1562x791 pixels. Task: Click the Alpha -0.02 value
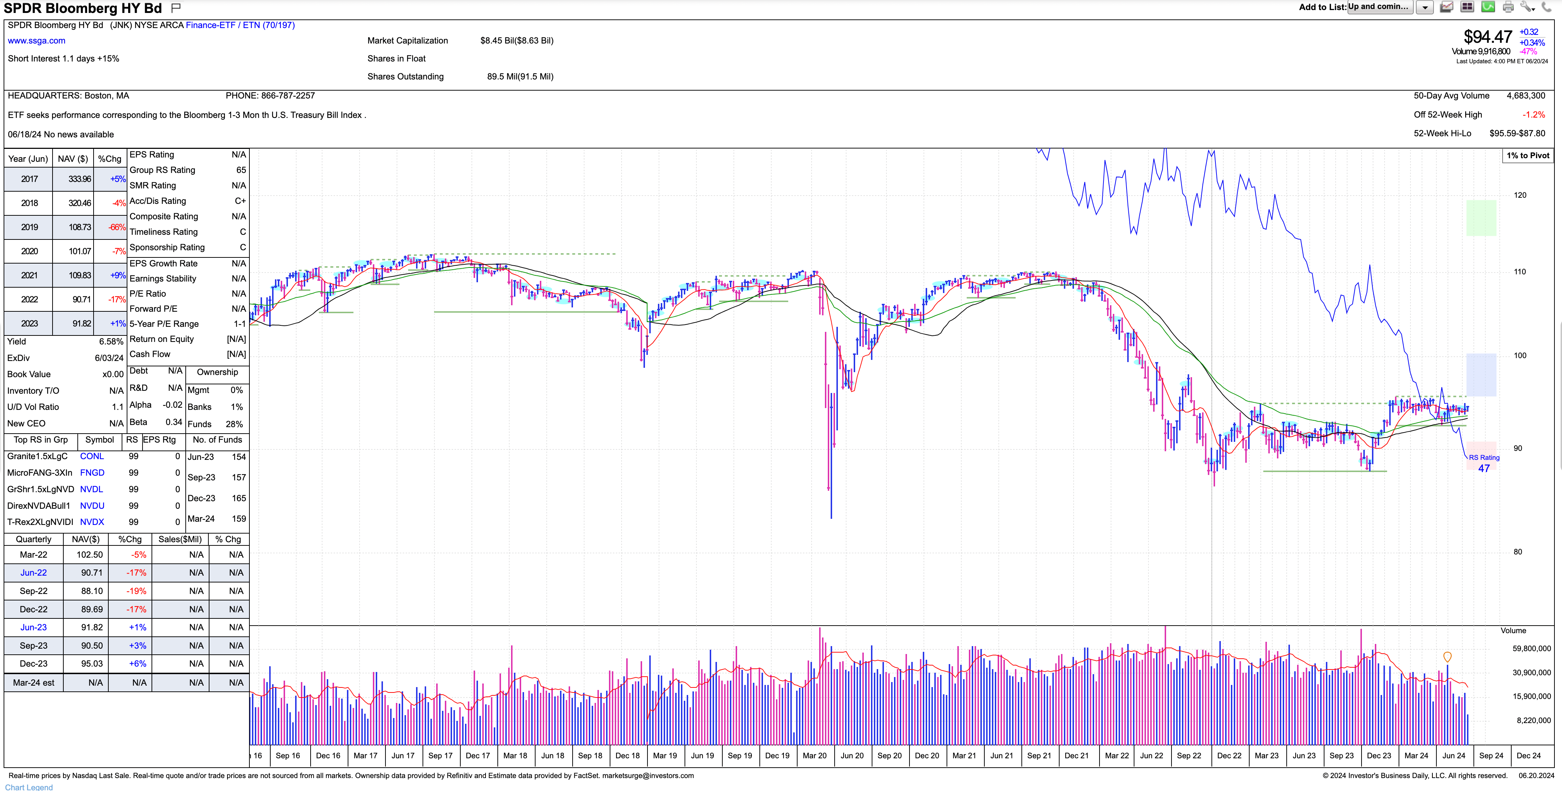[x=172, y=404]
